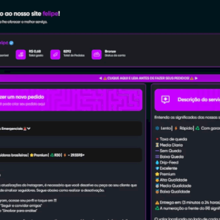The image size is (220, 220).
Task: Click the Descrição do serviço header
Action: [188, 100]
